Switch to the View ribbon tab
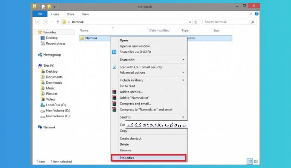This screenshot has height=168, width=291. click(85, 14)
